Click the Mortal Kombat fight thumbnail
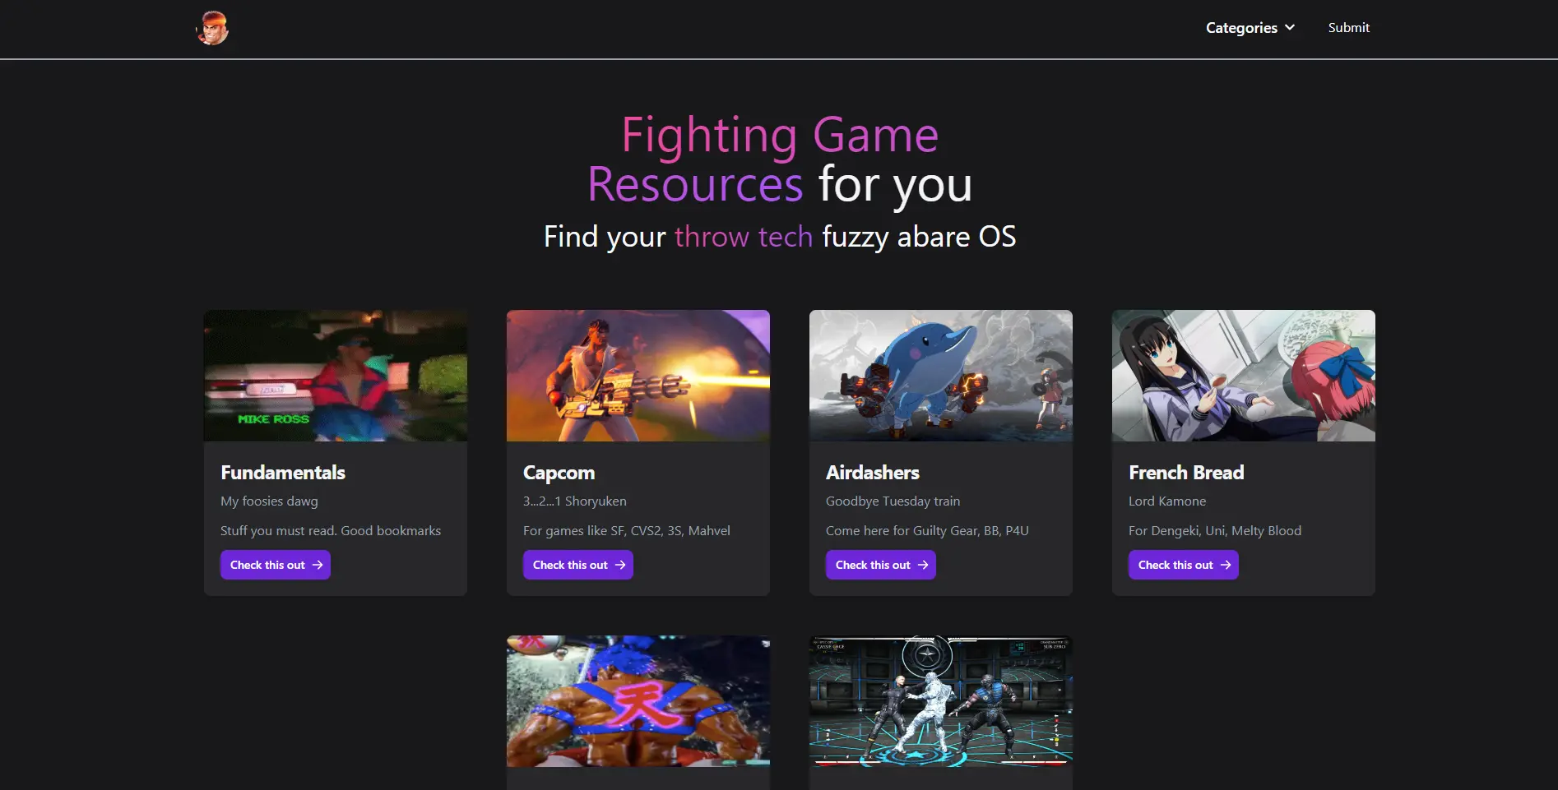The width and height of the screenshot is (1558, 790). [x=941, y=701]
